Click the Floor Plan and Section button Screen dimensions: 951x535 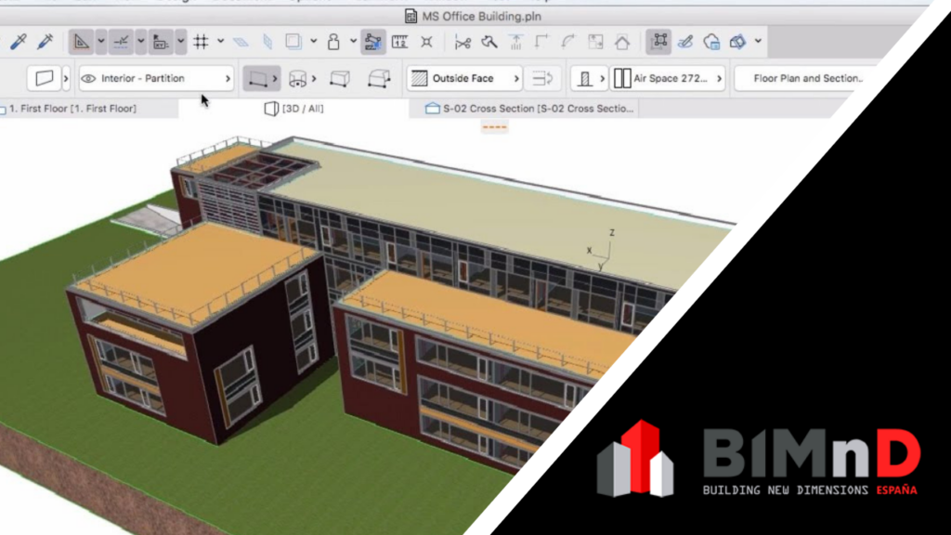click(806, 79)
